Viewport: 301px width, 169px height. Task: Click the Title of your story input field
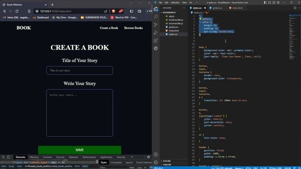(79, 70)
